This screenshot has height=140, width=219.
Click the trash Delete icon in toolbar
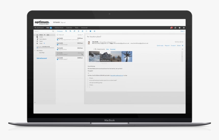[78, 31]
